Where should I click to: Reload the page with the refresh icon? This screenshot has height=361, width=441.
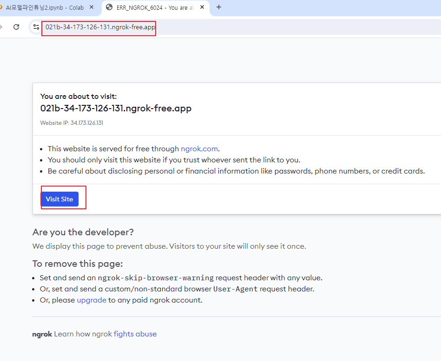tap(16, 27)
